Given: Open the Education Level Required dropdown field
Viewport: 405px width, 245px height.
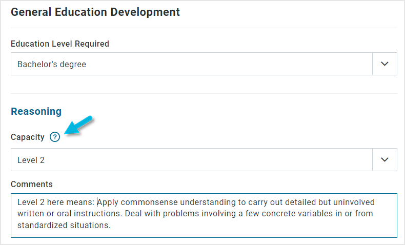Looking at the screenshot, I should [204, 64].
